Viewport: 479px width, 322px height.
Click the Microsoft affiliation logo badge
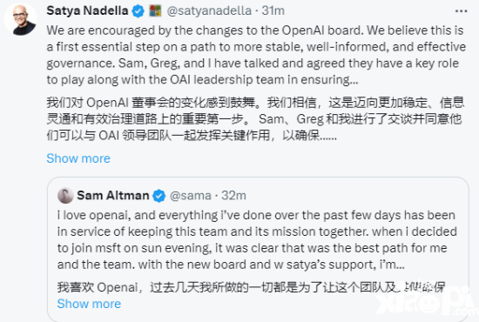pos(155,11)
